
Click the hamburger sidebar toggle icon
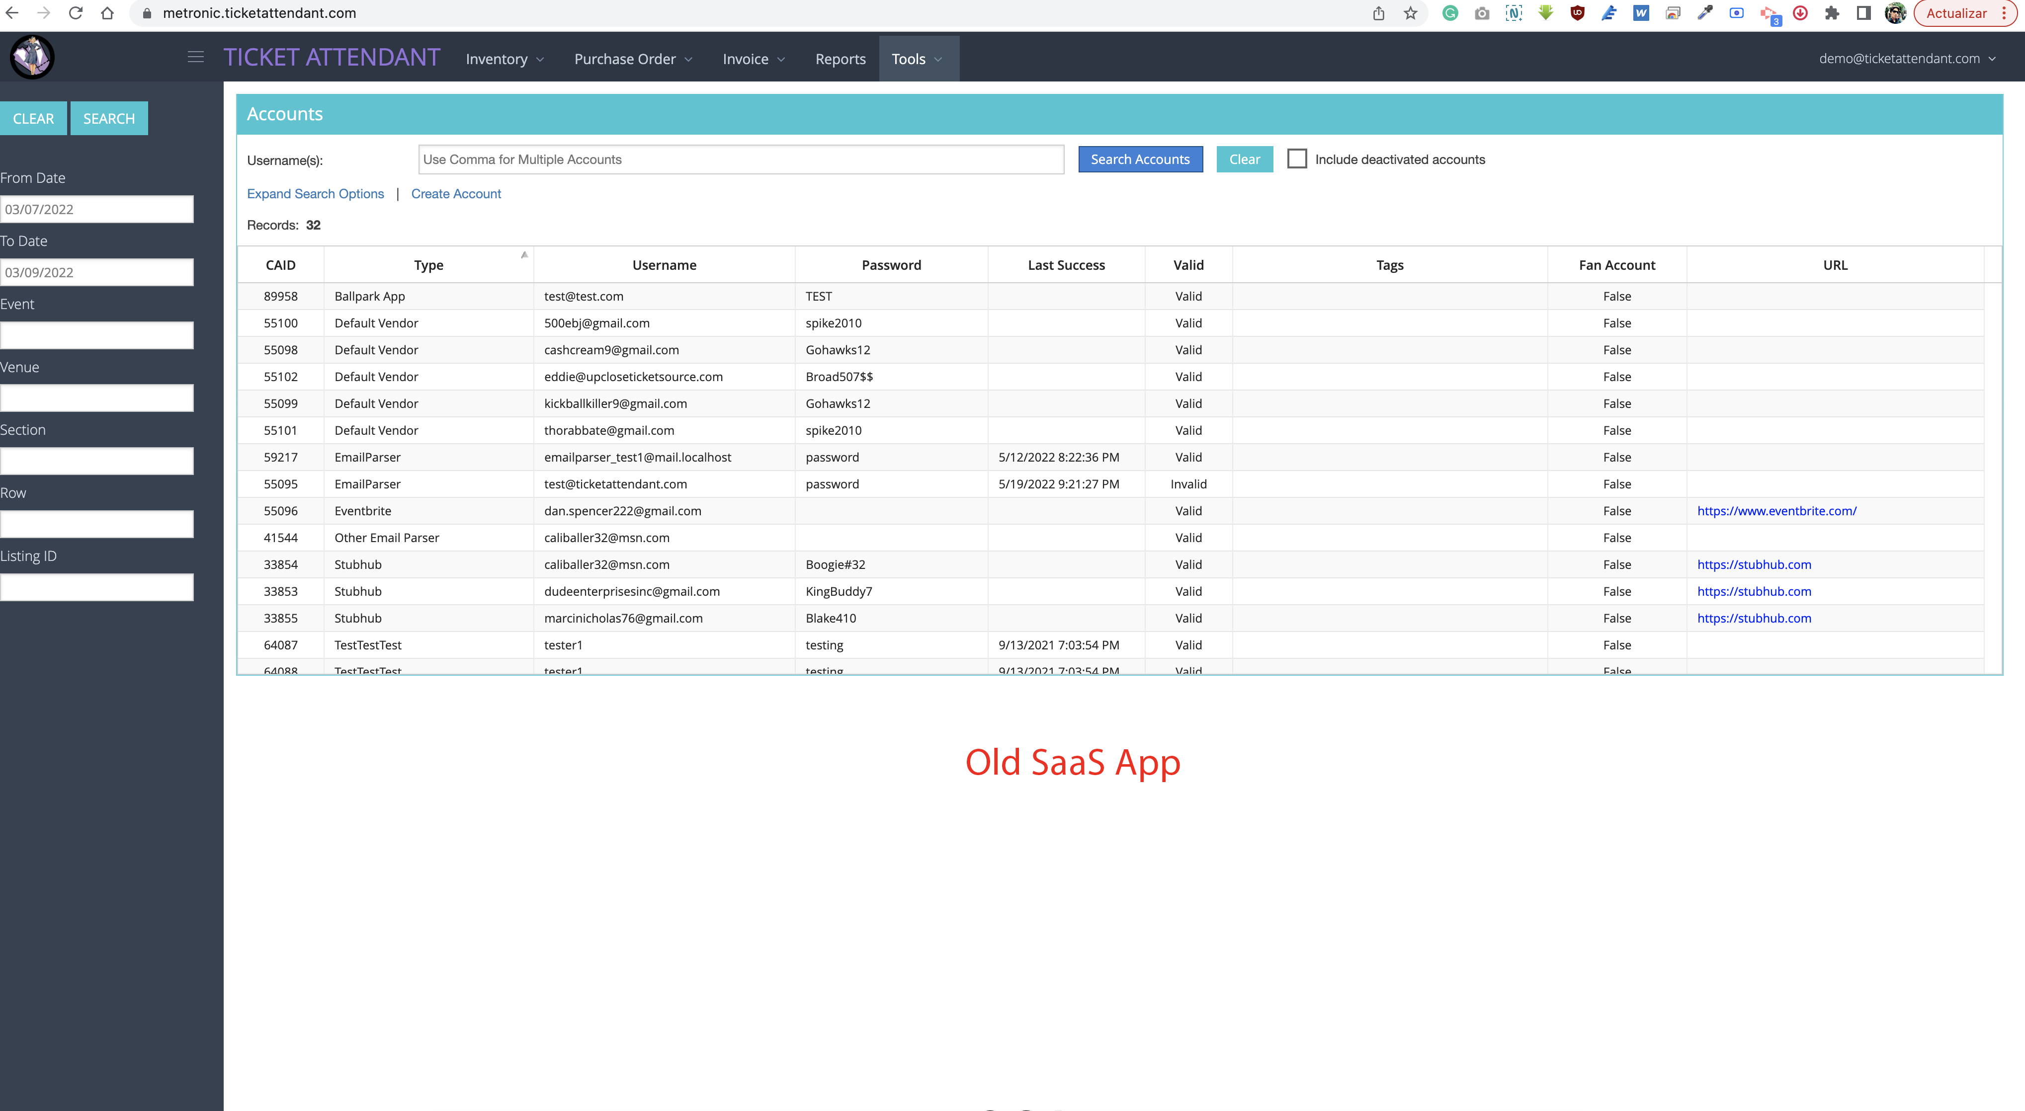click(196, 57)
